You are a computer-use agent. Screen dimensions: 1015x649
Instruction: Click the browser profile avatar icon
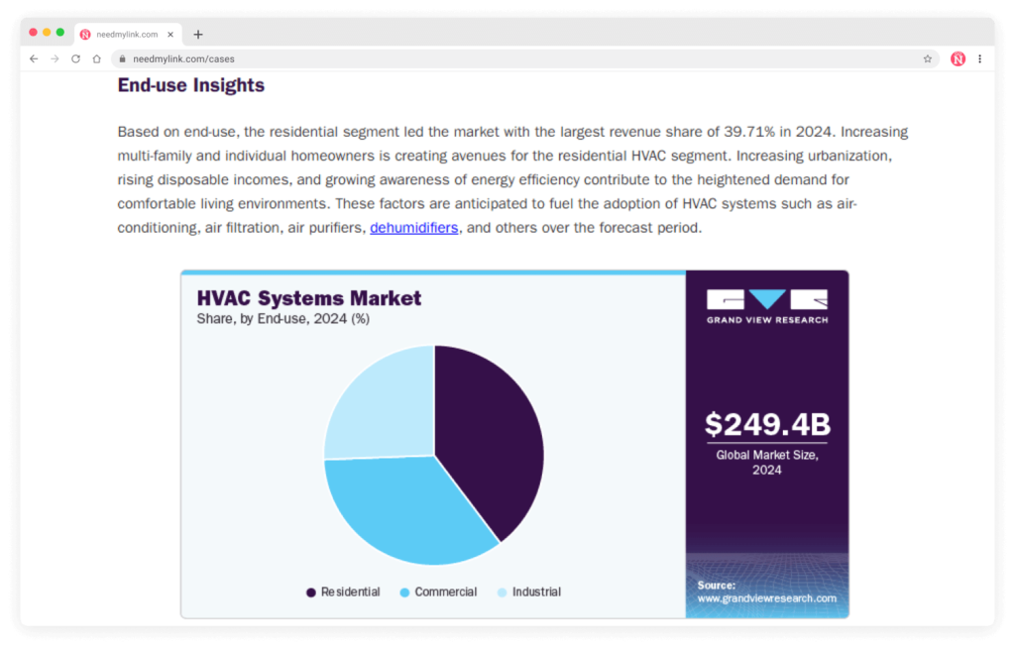(958, 58)
